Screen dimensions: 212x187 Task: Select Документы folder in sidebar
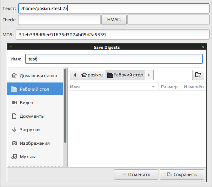pos(35,116)
